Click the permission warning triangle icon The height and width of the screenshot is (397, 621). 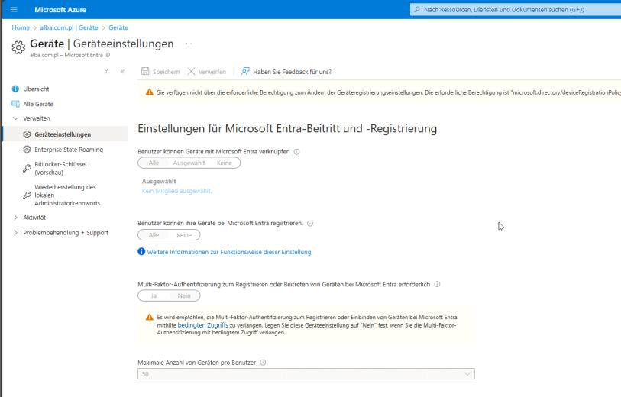click(149, 92)
